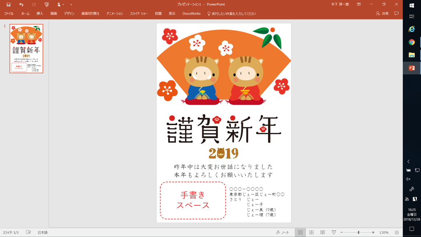Click zoom out minus button
421x237 pixels.
coord(342,232)
